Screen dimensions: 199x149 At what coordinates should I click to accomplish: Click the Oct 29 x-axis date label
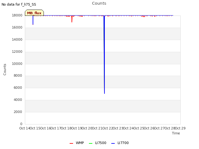point(180,128)
